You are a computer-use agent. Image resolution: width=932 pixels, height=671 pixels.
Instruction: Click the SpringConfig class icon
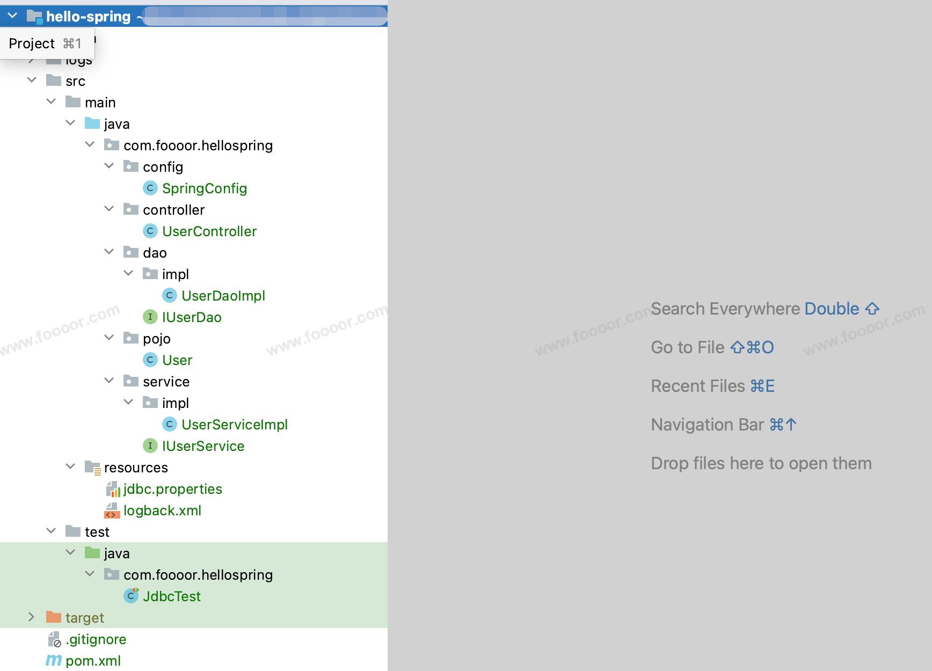point(150,188)
